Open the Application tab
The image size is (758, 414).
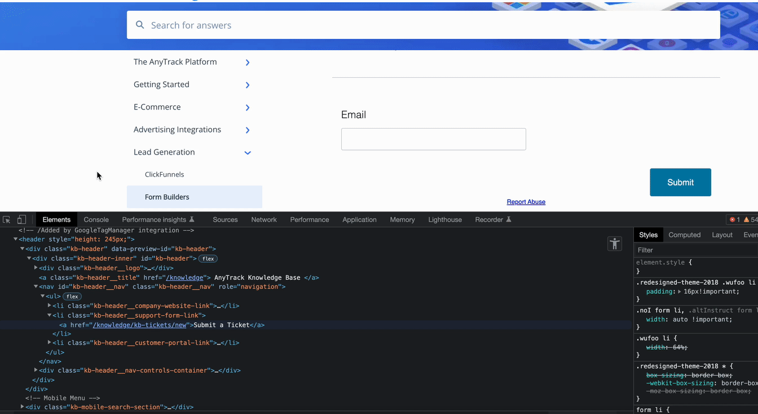[x=359, y=219]
